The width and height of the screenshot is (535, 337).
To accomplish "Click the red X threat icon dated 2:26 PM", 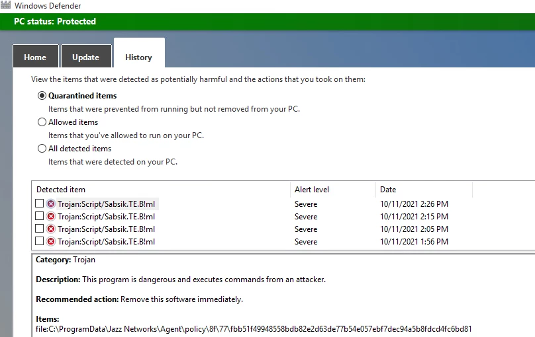I will [x=51, y=204].
